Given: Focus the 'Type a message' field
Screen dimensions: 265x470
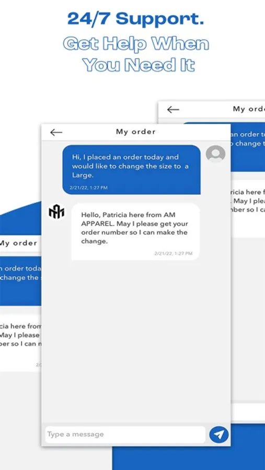Looking at the screenshot, I should pos(125,434).
